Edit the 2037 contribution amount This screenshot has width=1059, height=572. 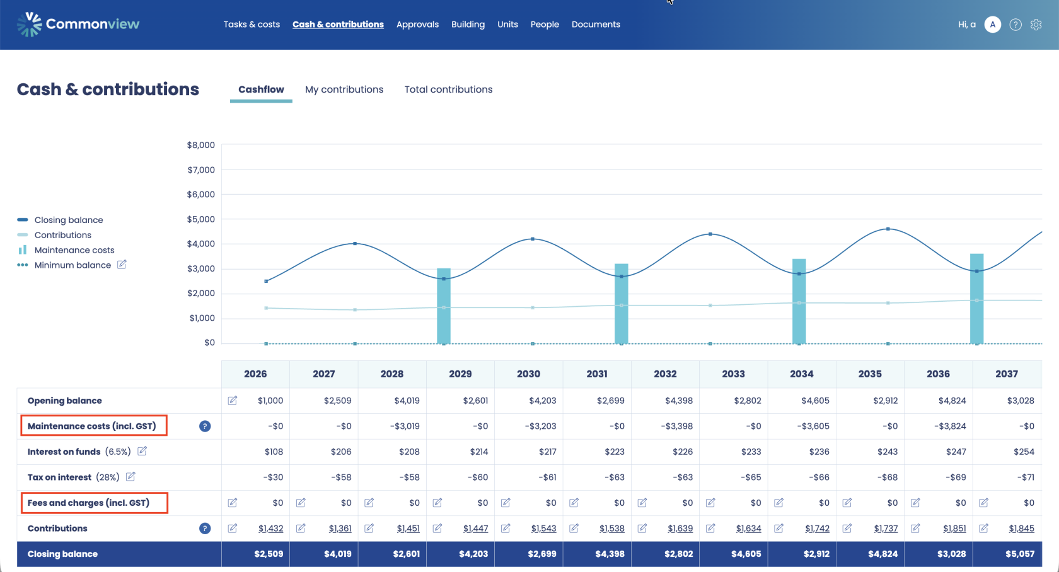tap(983, 529)
